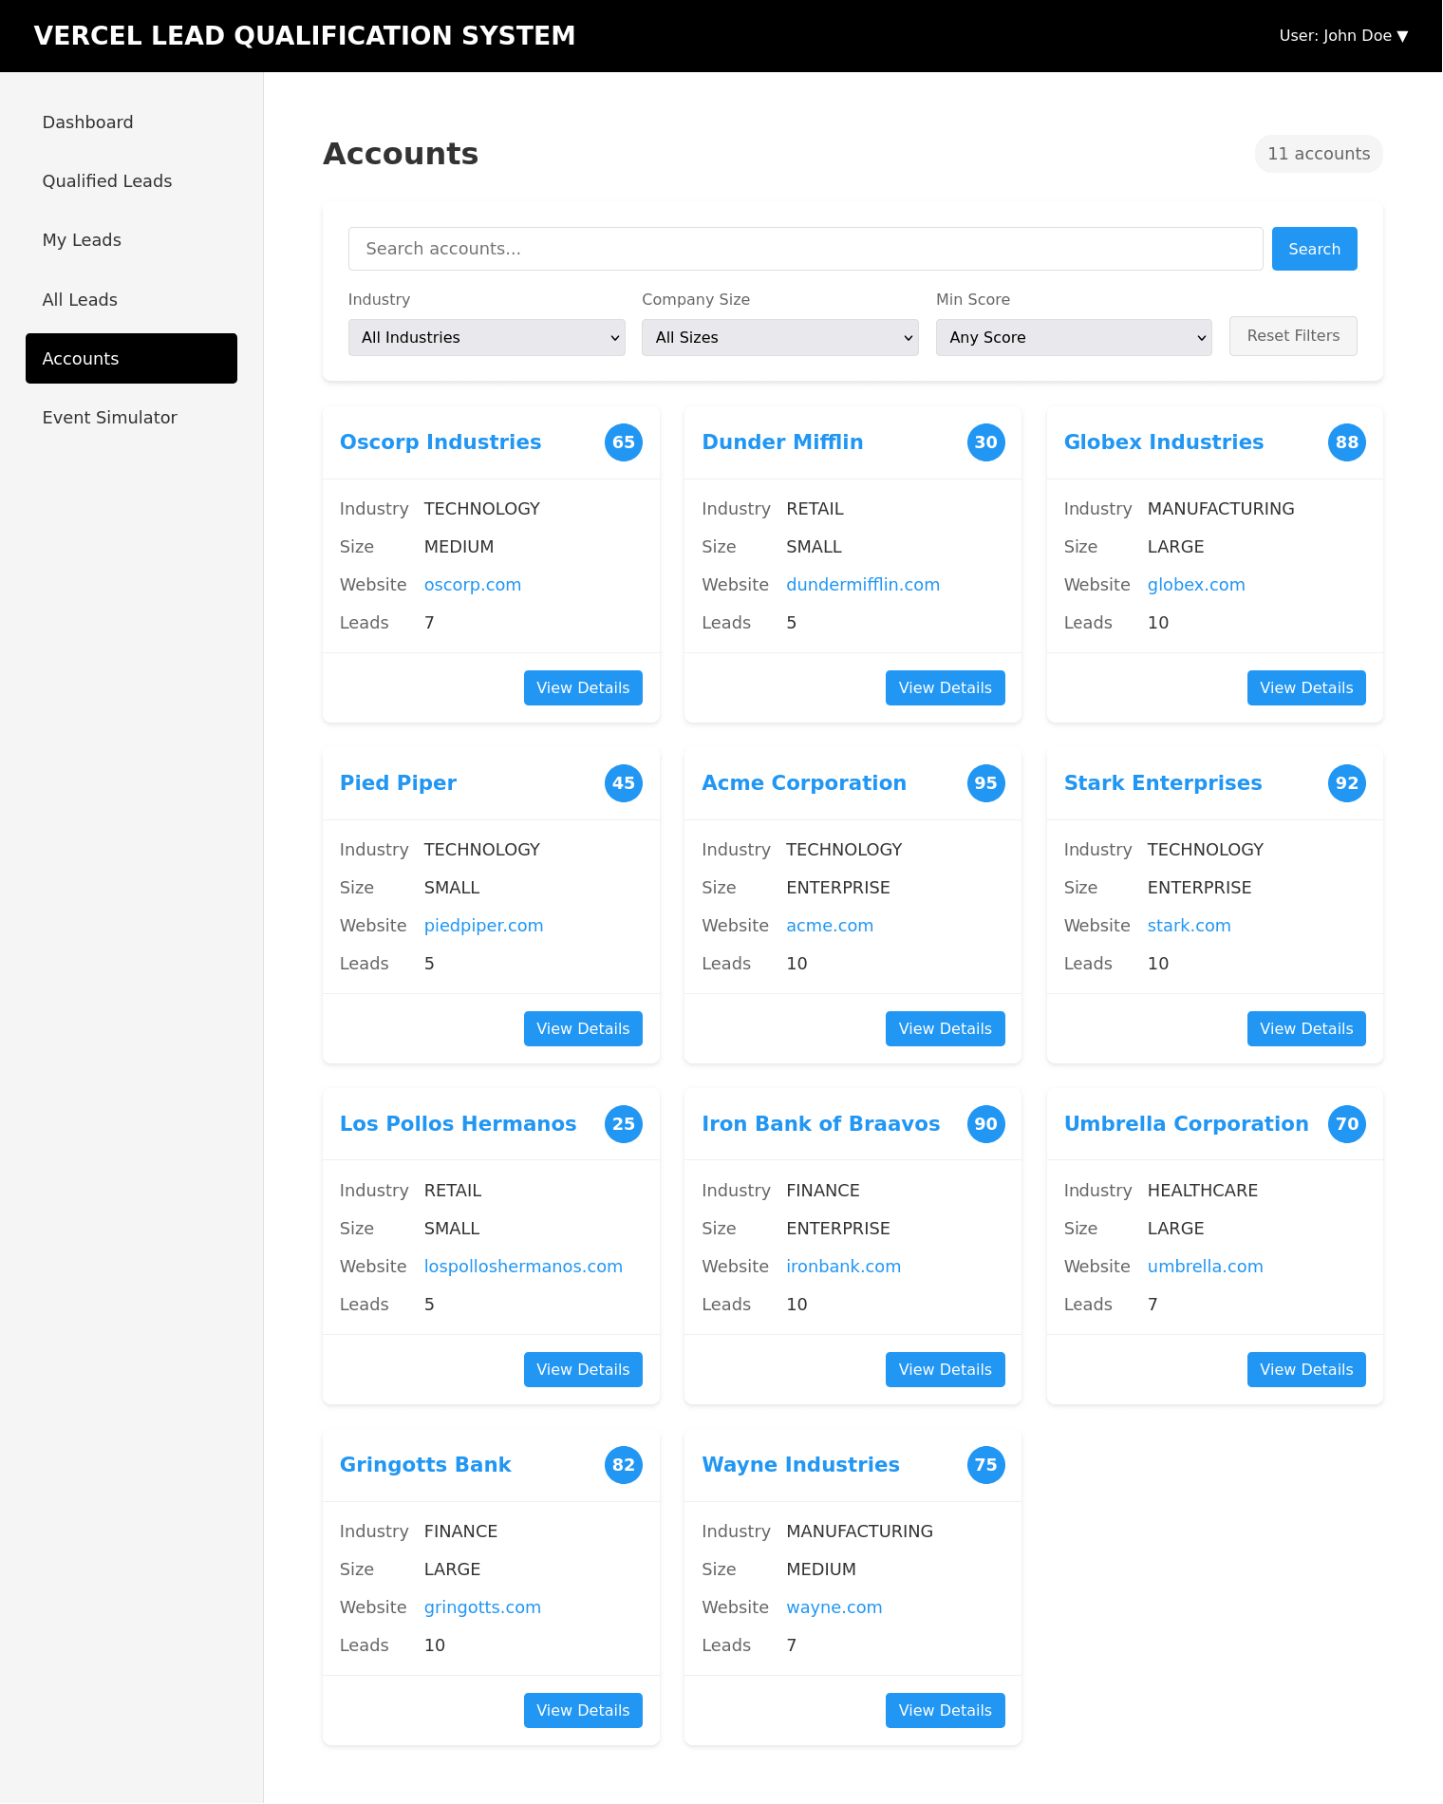View Details for Oscorp Industries
Image resolution: width=1443 pixels, height=1804 pixels.
583,688
